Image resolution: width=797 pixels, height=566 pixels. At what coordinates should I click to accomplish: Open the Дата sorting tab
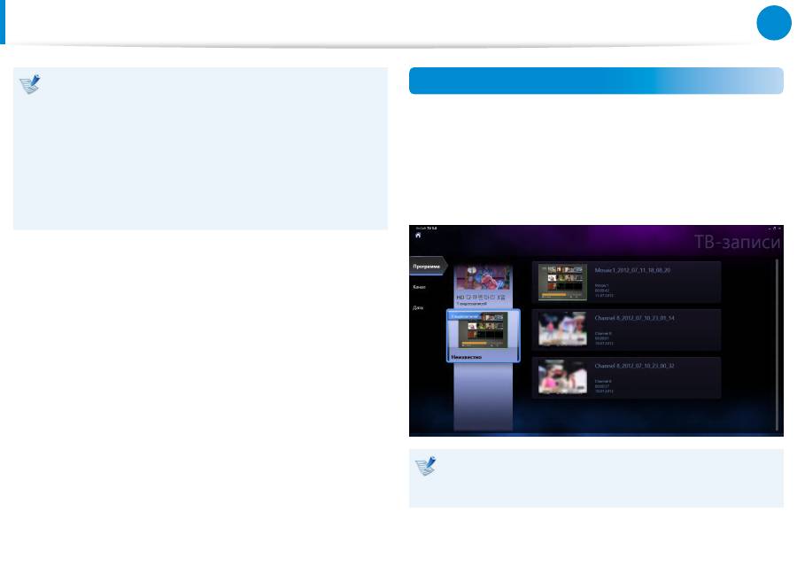418,307
